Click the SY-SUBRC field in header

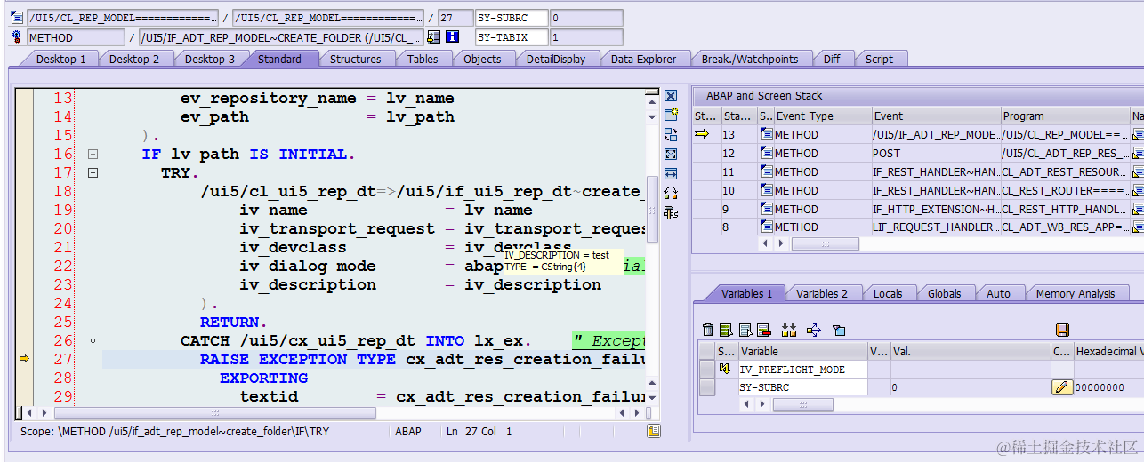coord(511,18)
